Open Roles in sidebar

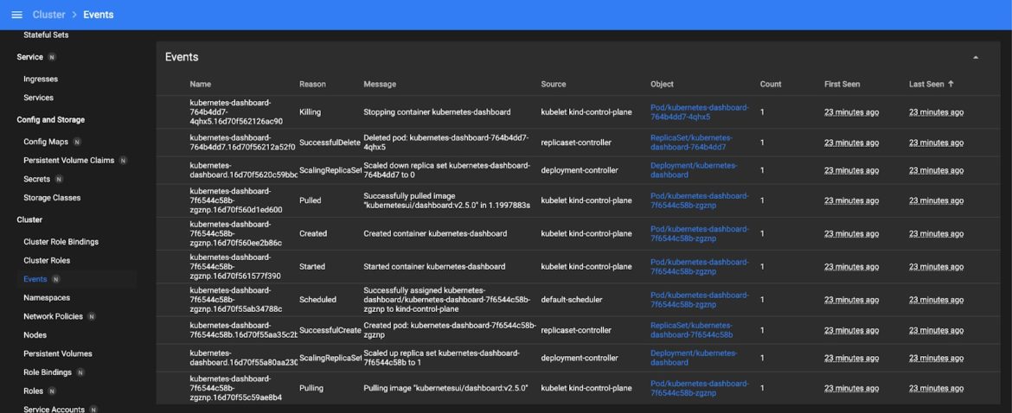[x=33, y=391]
